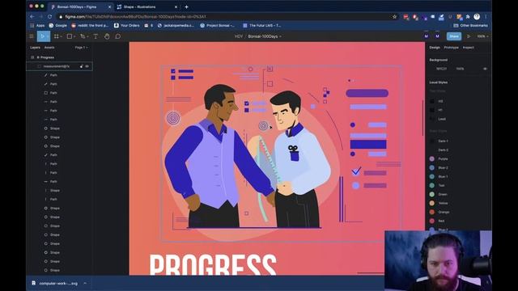This screenshot has width=518, height=291.
Task: Click the Apps grid bookmark icon
Action: tap(32, 25)
